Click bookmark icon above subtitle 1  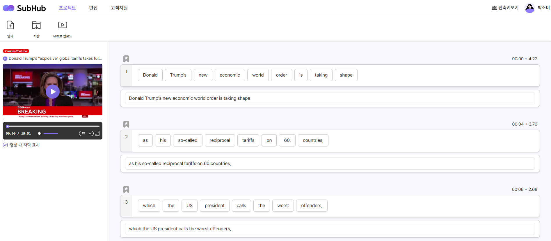click(x=126, y=59)
